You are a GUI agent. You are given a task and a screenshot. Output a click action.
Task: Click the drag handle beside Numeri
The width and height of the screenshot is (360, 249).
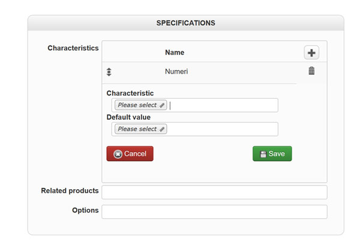109,72
